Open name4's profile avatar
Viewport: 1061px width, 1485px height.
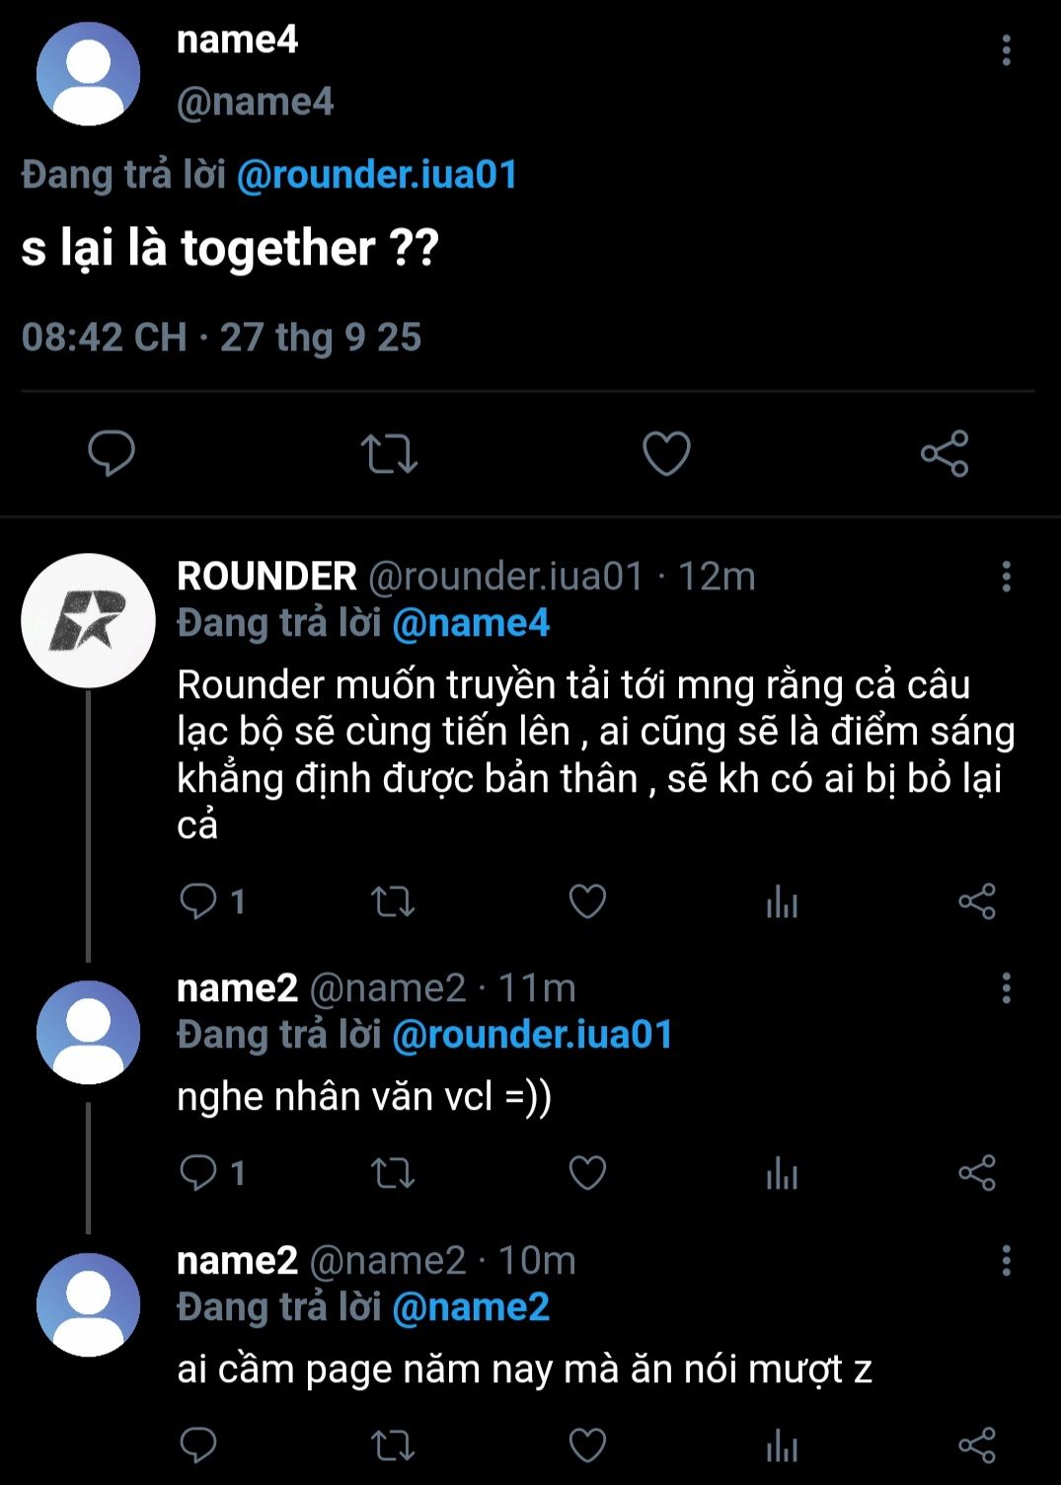88,74
